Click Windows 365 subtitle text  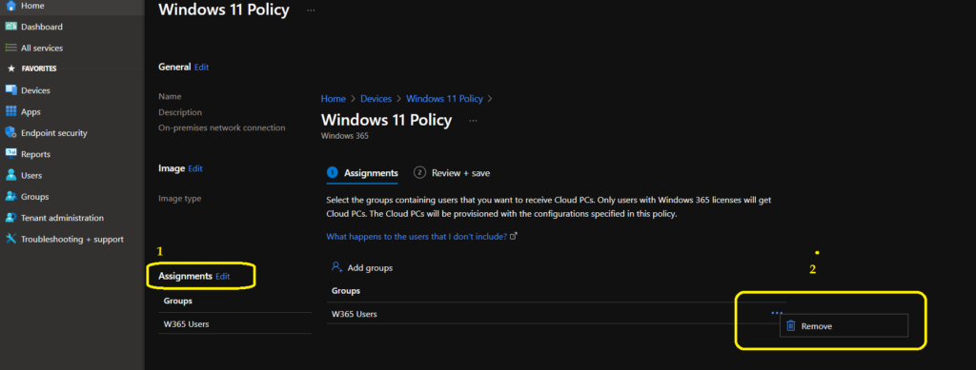click(345, 135)
